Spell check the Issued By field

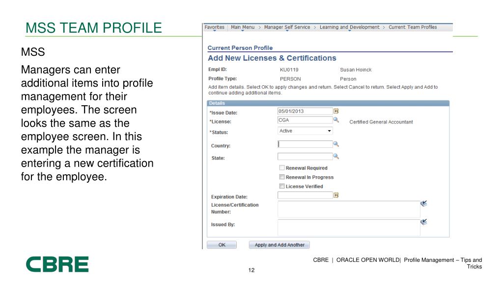click(x=424, y=222)
